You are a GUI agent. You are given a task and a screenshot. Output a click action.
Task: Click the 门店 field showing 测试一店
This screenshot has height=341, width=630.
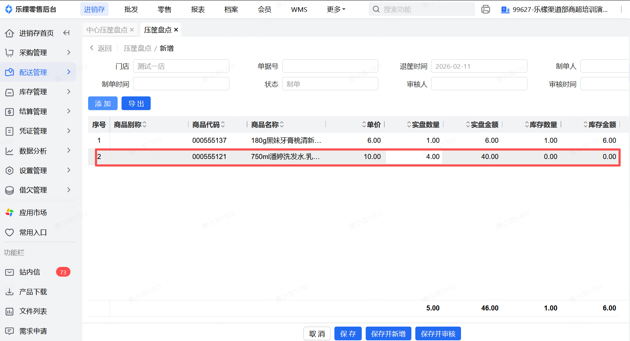click(x=181, y=66)
